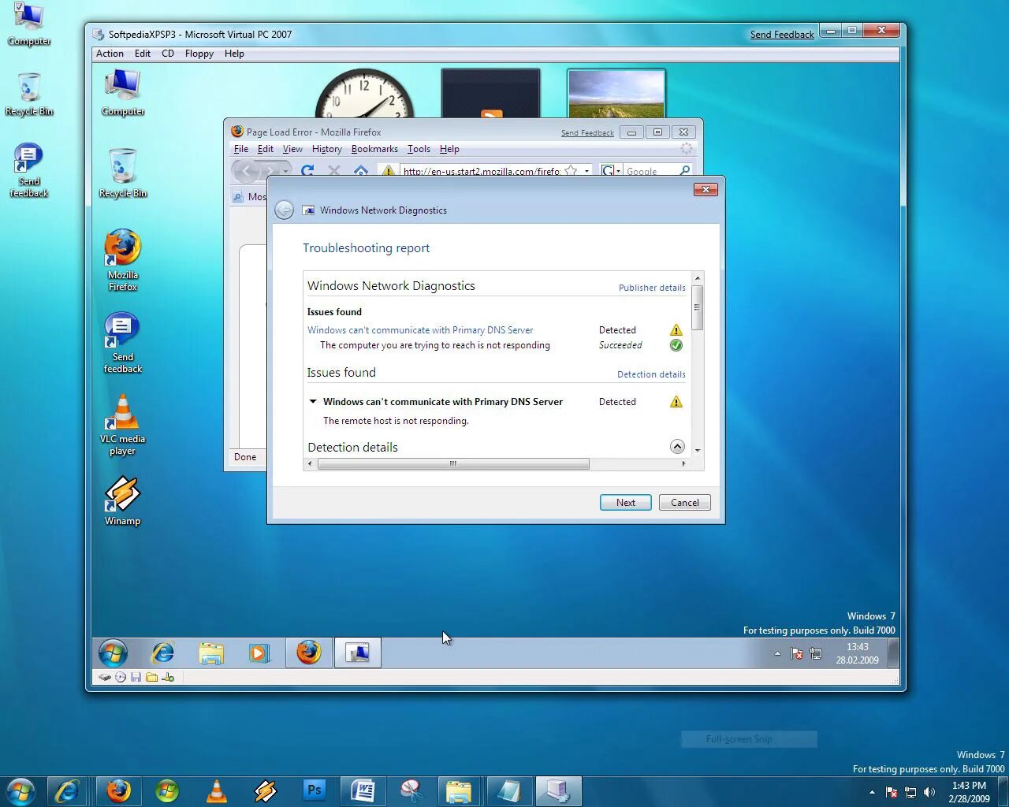Click the guest Computer desktop icon
This screenshot has width=1009, height=807.
tap(123, 92)
